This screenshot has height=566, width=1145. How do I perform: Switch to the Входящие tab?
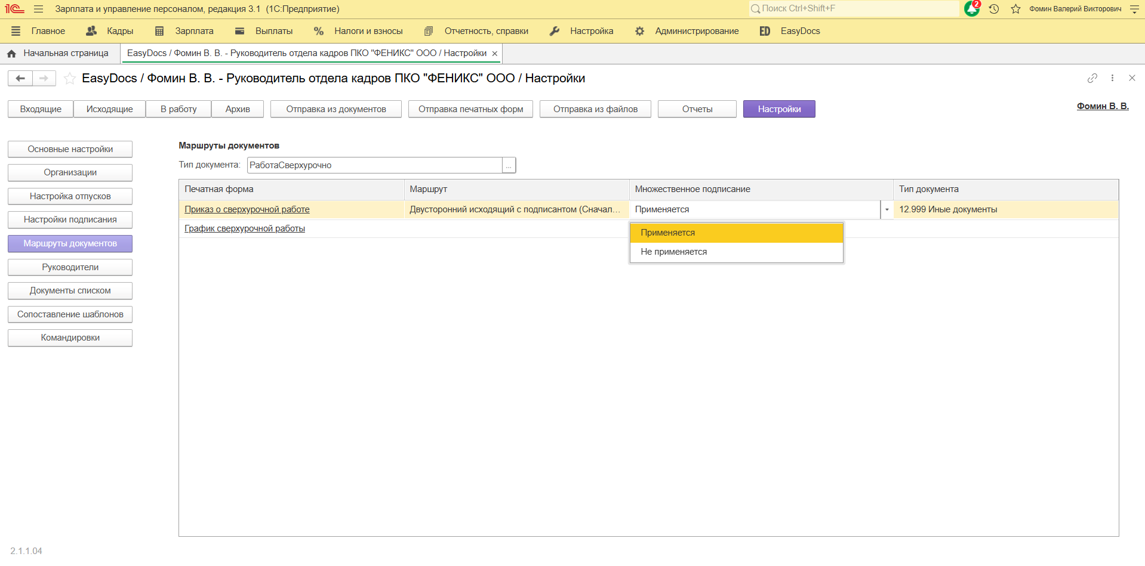point(41,109)
